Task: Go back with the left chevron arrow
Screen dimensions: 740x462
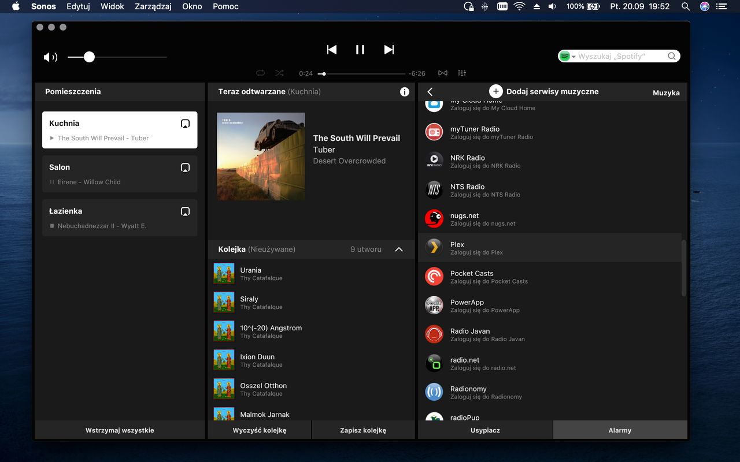Action: [430, 92]
